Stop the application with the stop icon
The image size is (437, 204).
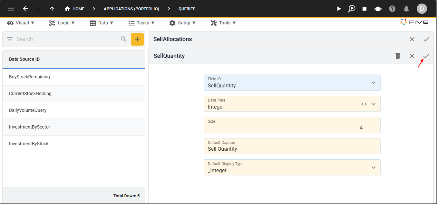364,9
